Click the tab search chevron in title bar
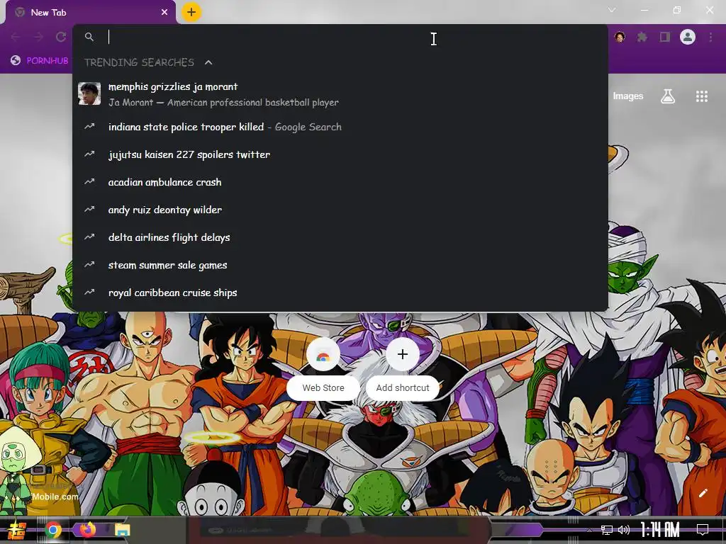726x544 pixels. (612, 10)
